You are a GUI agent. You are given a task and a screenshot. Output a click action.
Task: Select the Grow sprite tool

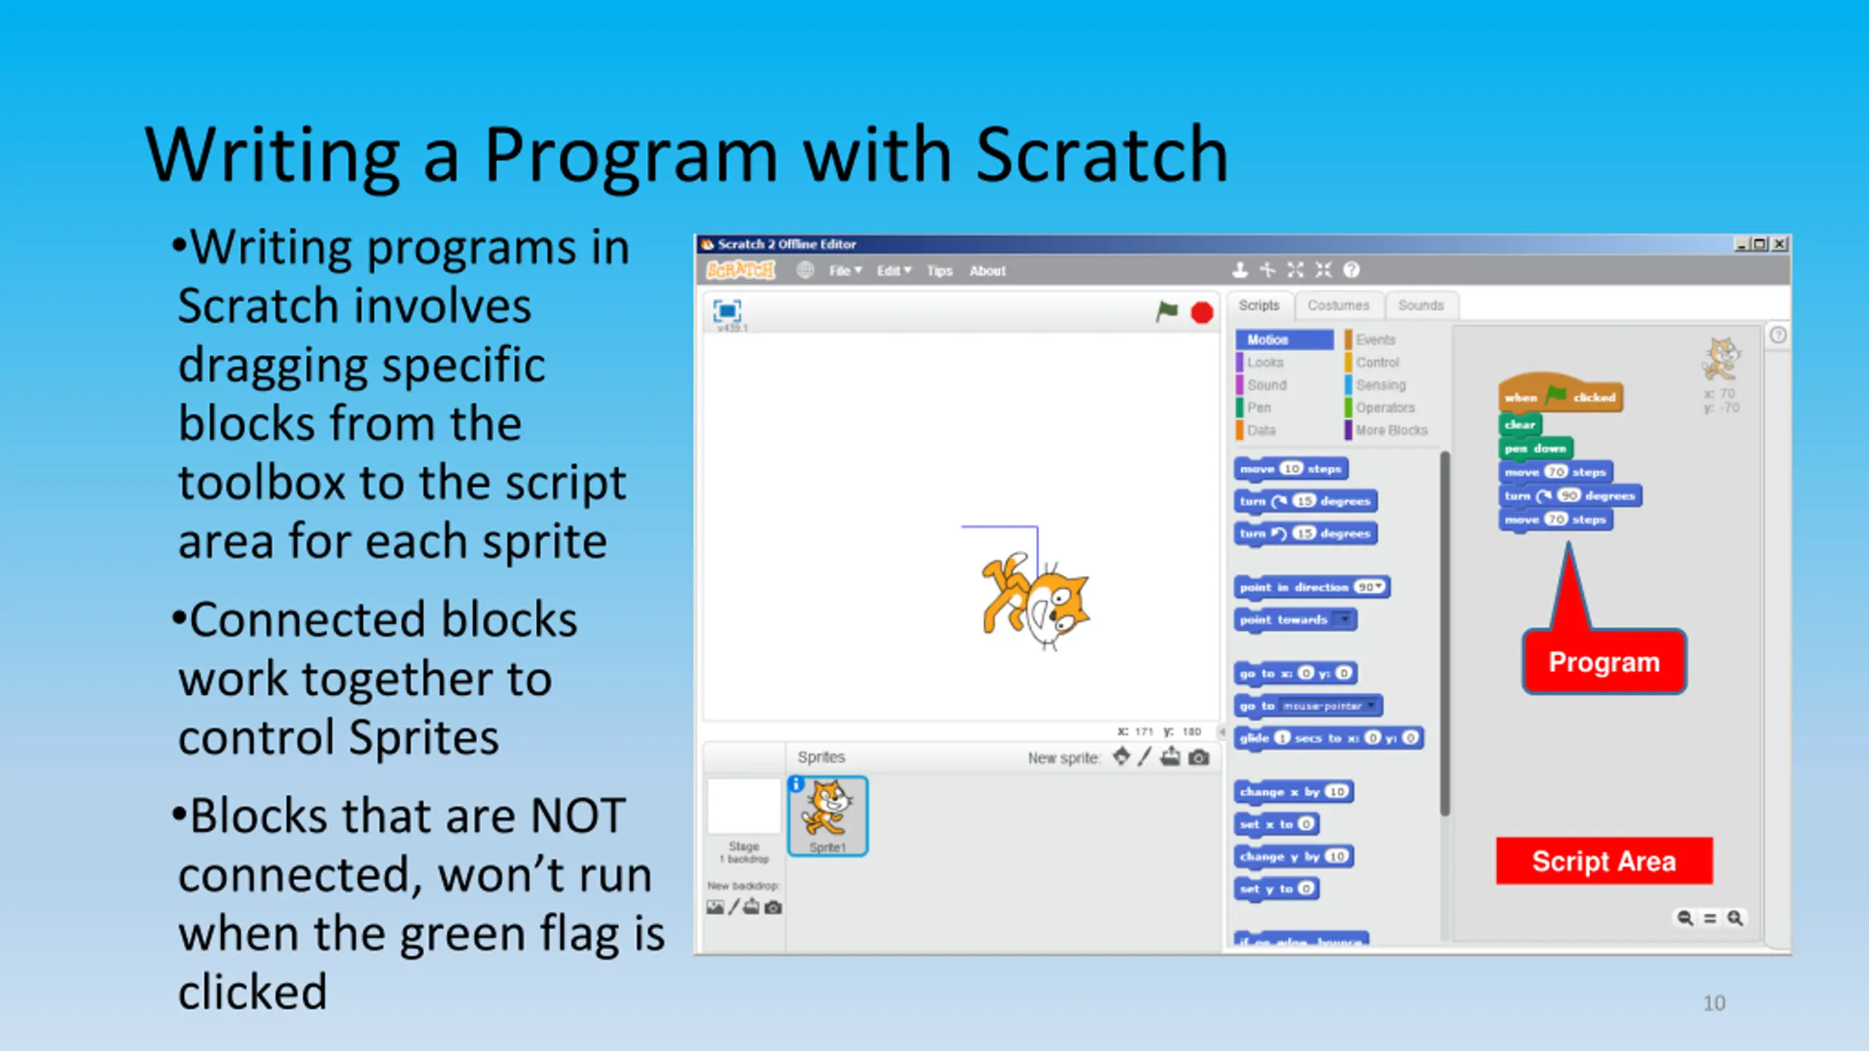(x=1295, y=270)
